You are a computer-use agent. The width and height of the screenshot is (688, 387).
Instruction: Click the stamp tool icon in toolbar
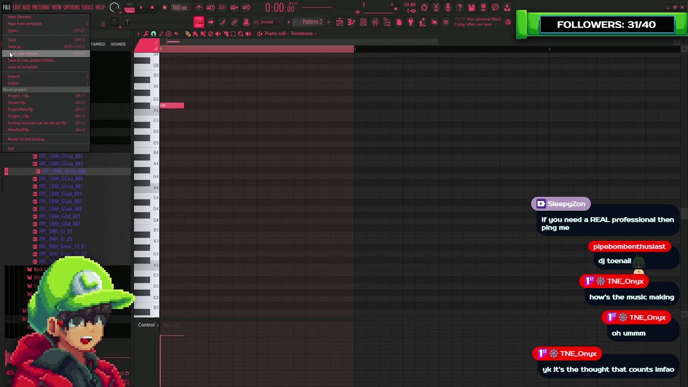click(246, 22)
